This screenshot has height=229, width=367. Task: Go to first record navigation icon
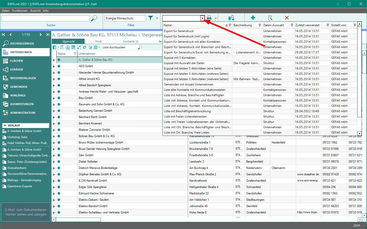tap(4, 35)
